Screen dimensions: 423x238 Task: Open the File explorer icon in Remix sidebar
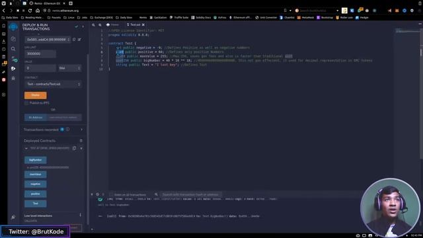[x=13, y=39]
